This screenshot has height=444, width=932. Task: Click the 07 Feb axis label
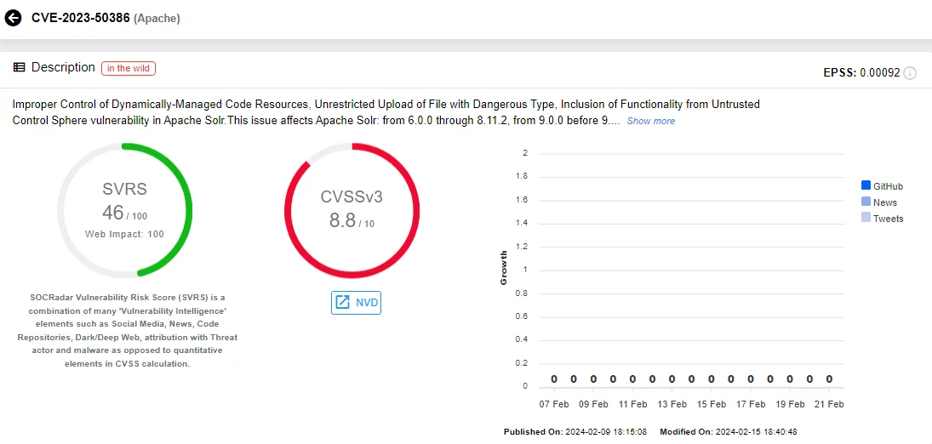click(x=554, y=404)
